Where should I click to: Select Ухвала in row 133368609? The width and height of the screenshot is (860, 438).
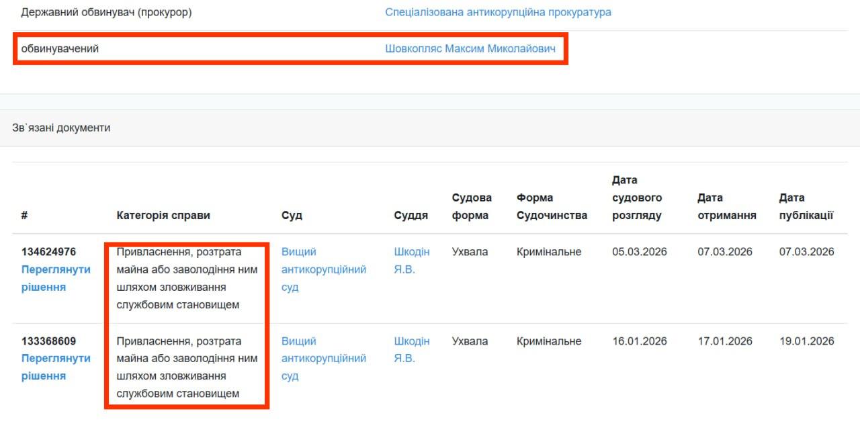click(x=470, y=341)
